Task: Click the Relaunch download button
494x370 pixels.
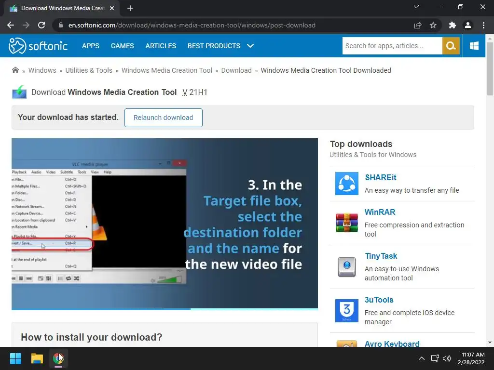Action: (x=163, y=118)
